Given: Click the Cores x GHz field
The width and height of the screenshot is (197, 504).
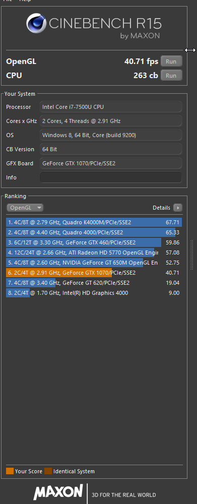Looking at the screenshot, I should (110, 121).
